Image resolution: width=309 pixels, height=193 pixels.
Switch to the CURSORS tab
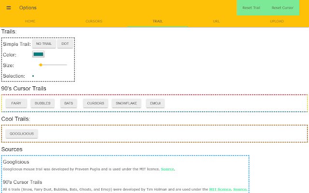(x=94, y=21)
